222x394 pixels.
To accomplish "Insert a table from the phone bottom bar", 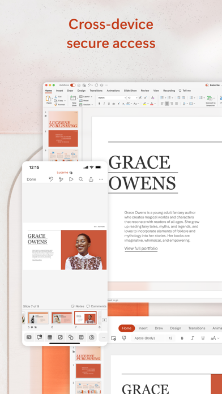I will pyautogui.click(x=50, y=337).
